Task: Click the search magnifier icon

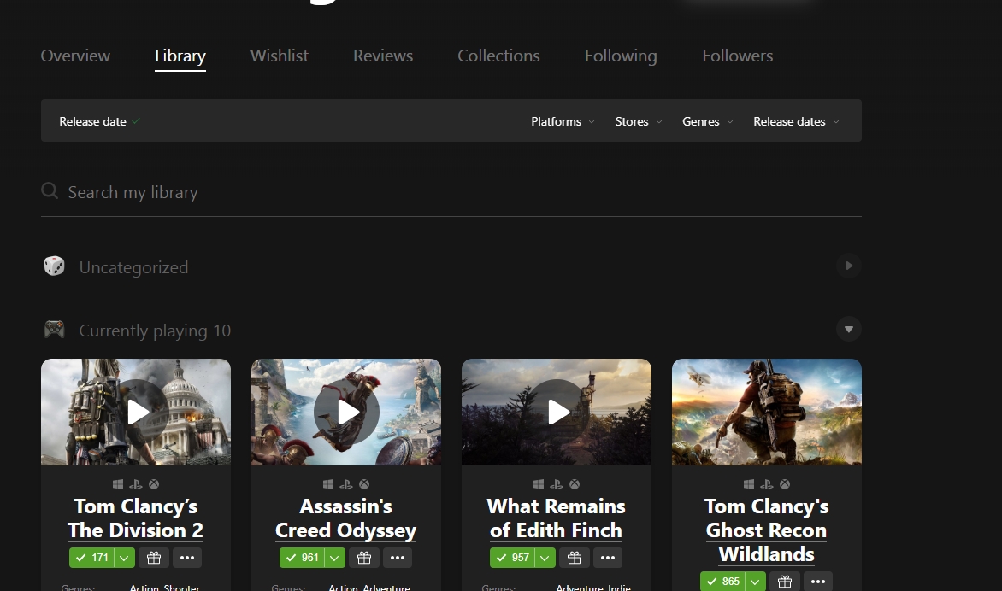Action: pyautogui.click(x=50, y=190)
